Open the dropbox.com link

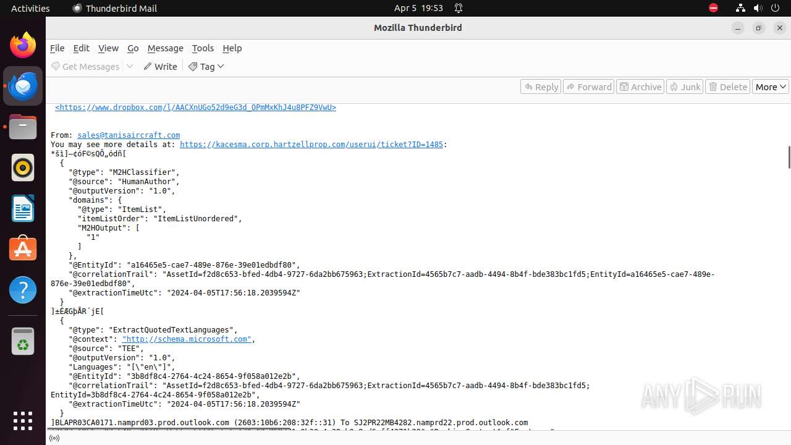point(195,108)
